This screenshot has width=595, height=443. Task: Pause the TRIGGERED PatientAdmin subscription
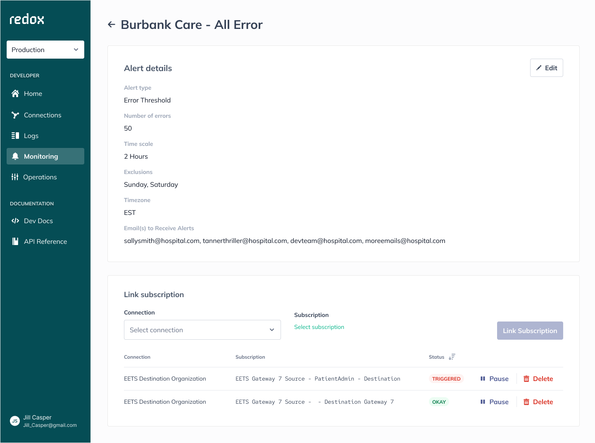494,379
